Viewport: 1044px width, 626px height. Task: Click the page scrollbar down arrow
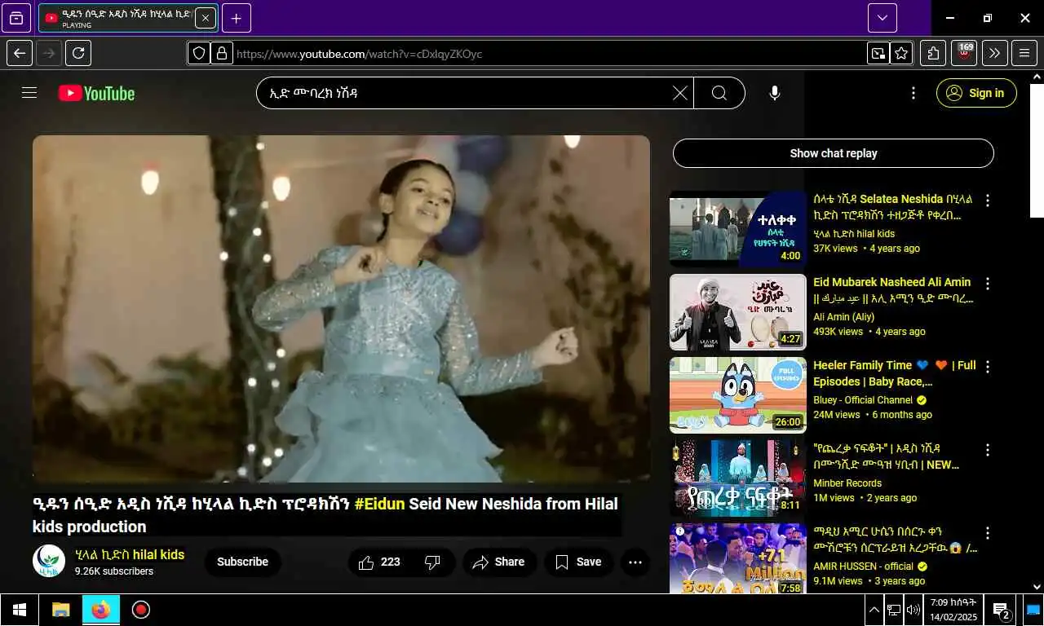(1037, 586)
